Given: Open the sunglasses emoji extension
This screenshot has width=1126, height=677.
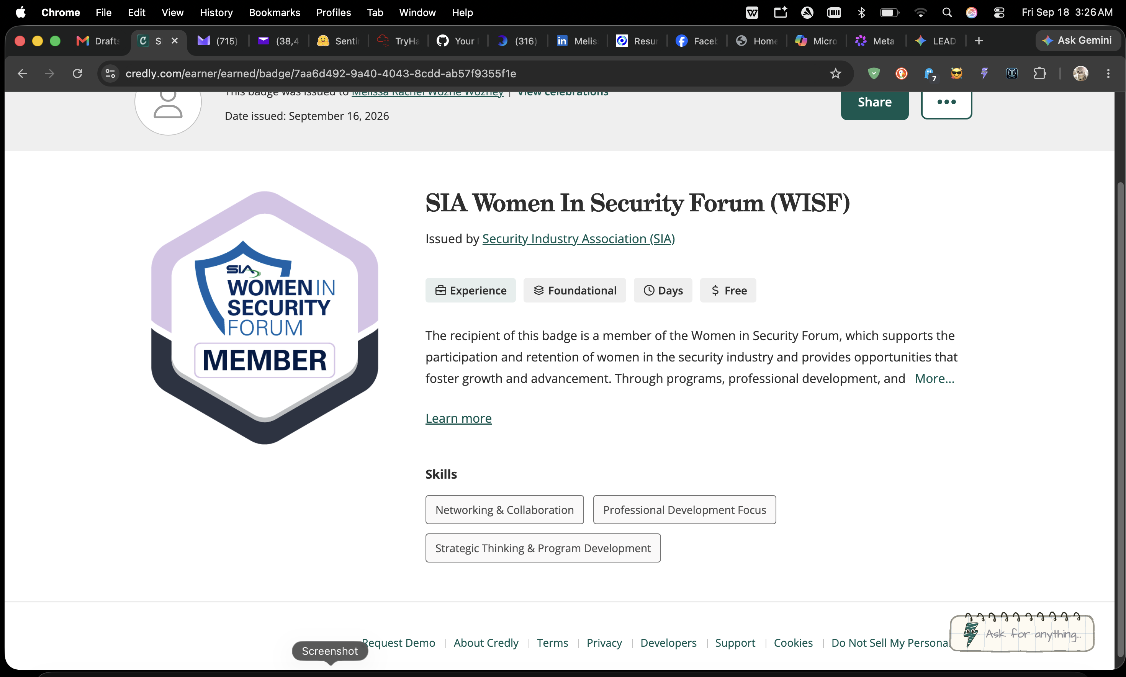Looking at the screenshot, I should [x=957, y=74].
